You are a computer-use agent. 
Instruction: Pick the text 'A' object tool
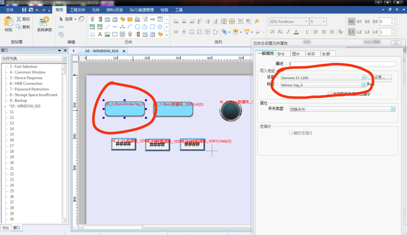point(100,34)
